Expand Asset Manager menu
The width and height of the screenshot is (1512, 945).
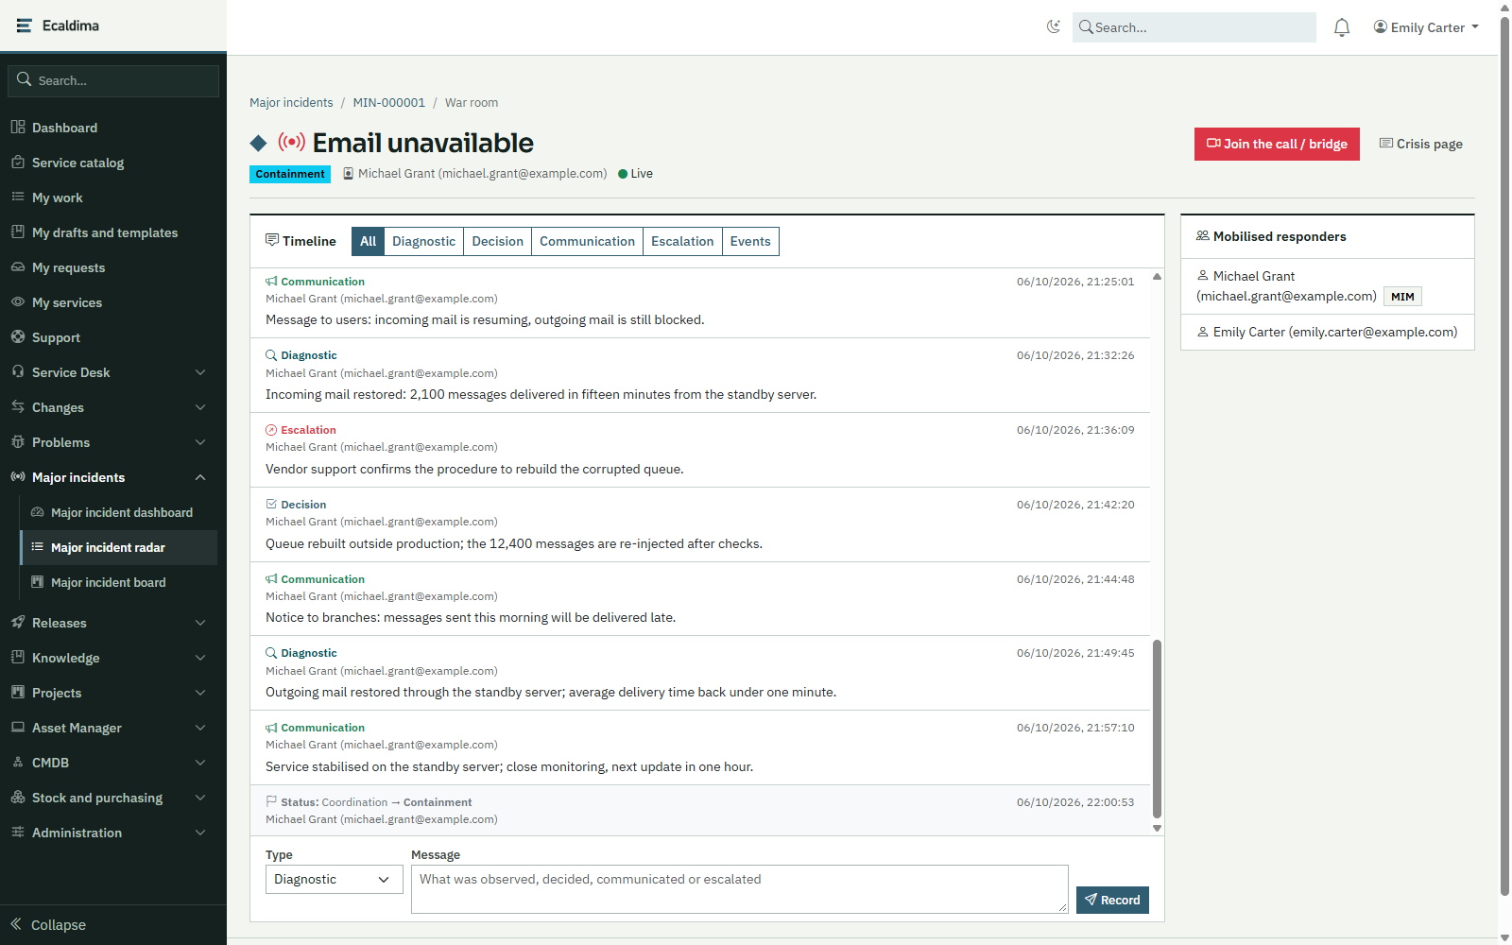[113, 728]
